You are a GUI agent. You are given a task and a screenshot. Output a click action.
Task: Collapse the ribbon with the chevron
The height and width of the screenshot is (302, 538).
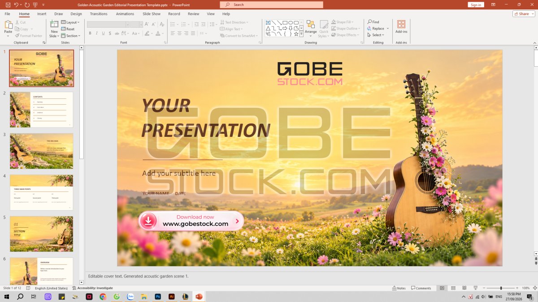(x=535, y=43)
